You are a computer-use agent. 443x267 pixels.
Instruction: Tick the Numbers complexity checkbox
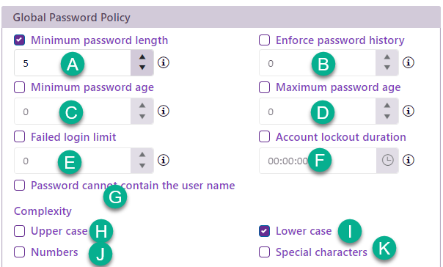(19, 252)
